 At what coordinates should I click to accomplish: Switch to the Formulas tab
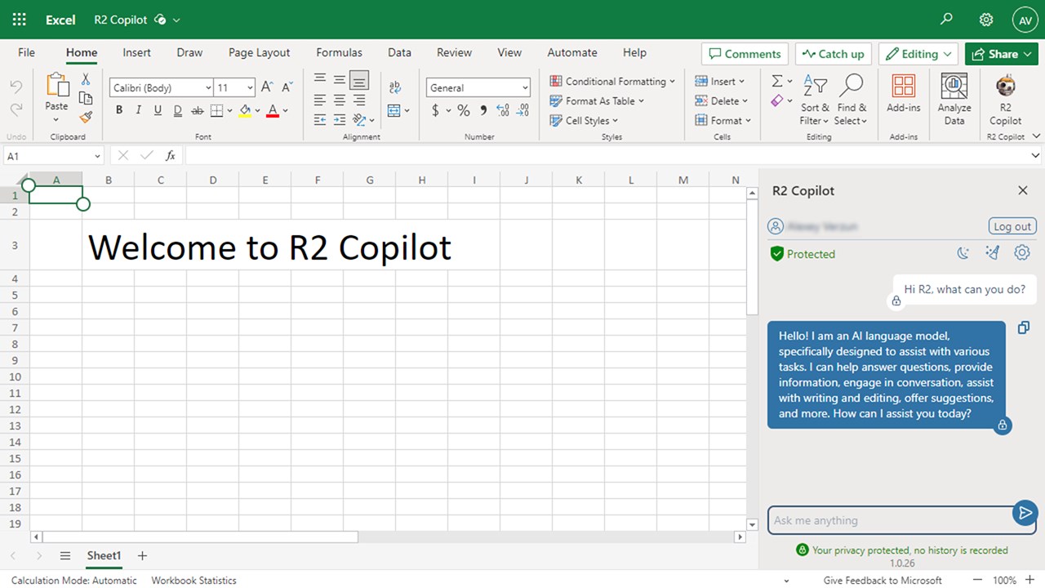tap(339, 52)
